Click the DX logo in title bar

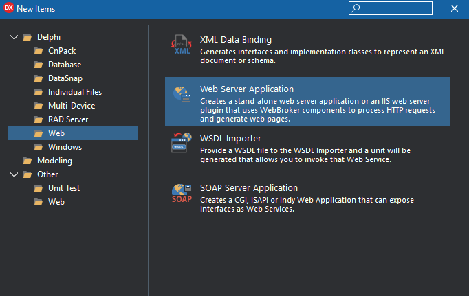coord(9,8)
